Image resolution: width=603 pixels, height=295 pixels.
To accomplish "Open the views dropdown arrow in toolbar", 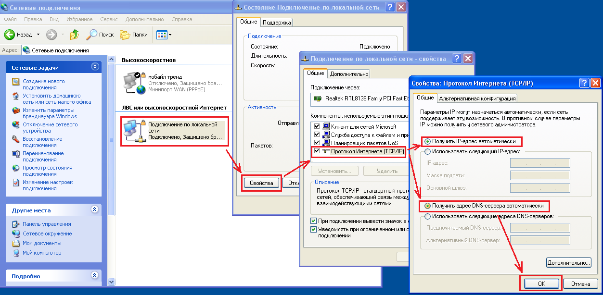I will click(x=170, y=35).
